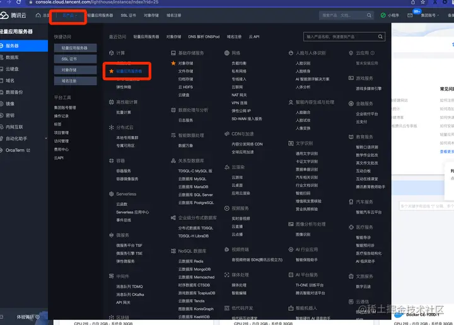
Task: Click the 文字识别 category icon
Action: coord(291,143)
